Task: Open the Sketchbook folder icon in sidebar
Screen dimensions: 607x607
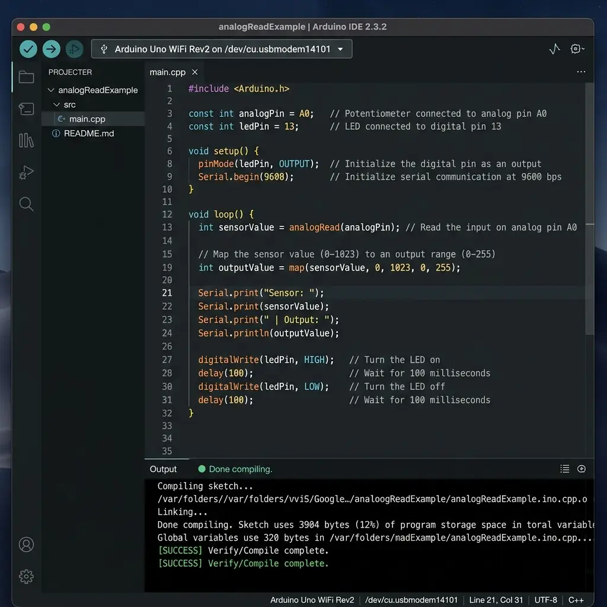Action: tap(26, 76)
